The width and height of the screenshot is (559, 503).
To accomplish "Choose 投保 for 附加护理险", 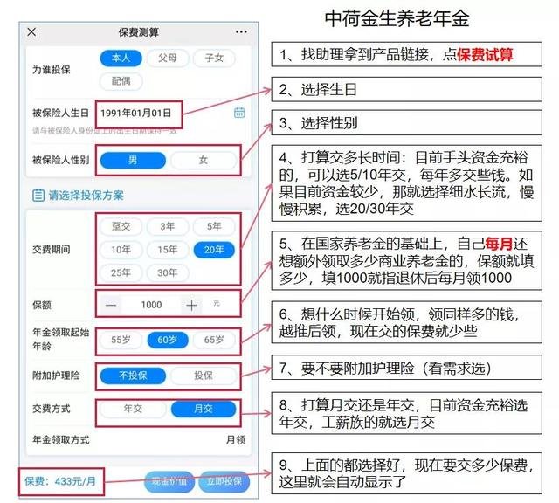I will pyautogui.click(x=204, y=376).
